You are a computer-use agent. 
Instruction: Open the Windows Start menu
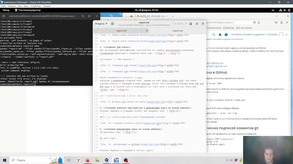coord(5,160)
